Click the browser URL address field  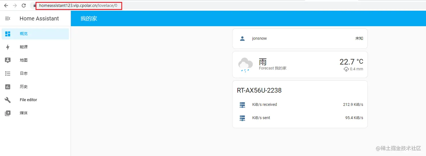[79, 5]
